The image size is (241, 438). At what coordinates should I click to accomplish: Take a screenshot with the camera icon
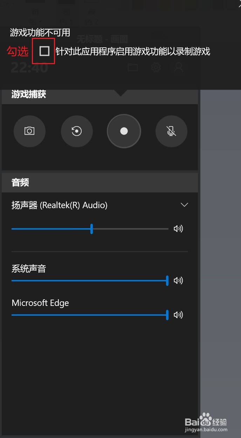pyautogui.click(x=29, y=131)
